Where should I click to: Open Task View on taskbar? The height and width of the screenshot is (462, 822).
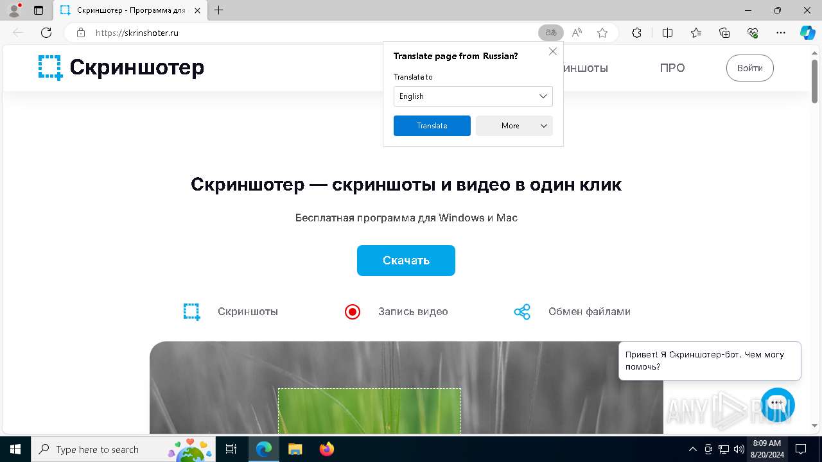[x=232, y=449]
